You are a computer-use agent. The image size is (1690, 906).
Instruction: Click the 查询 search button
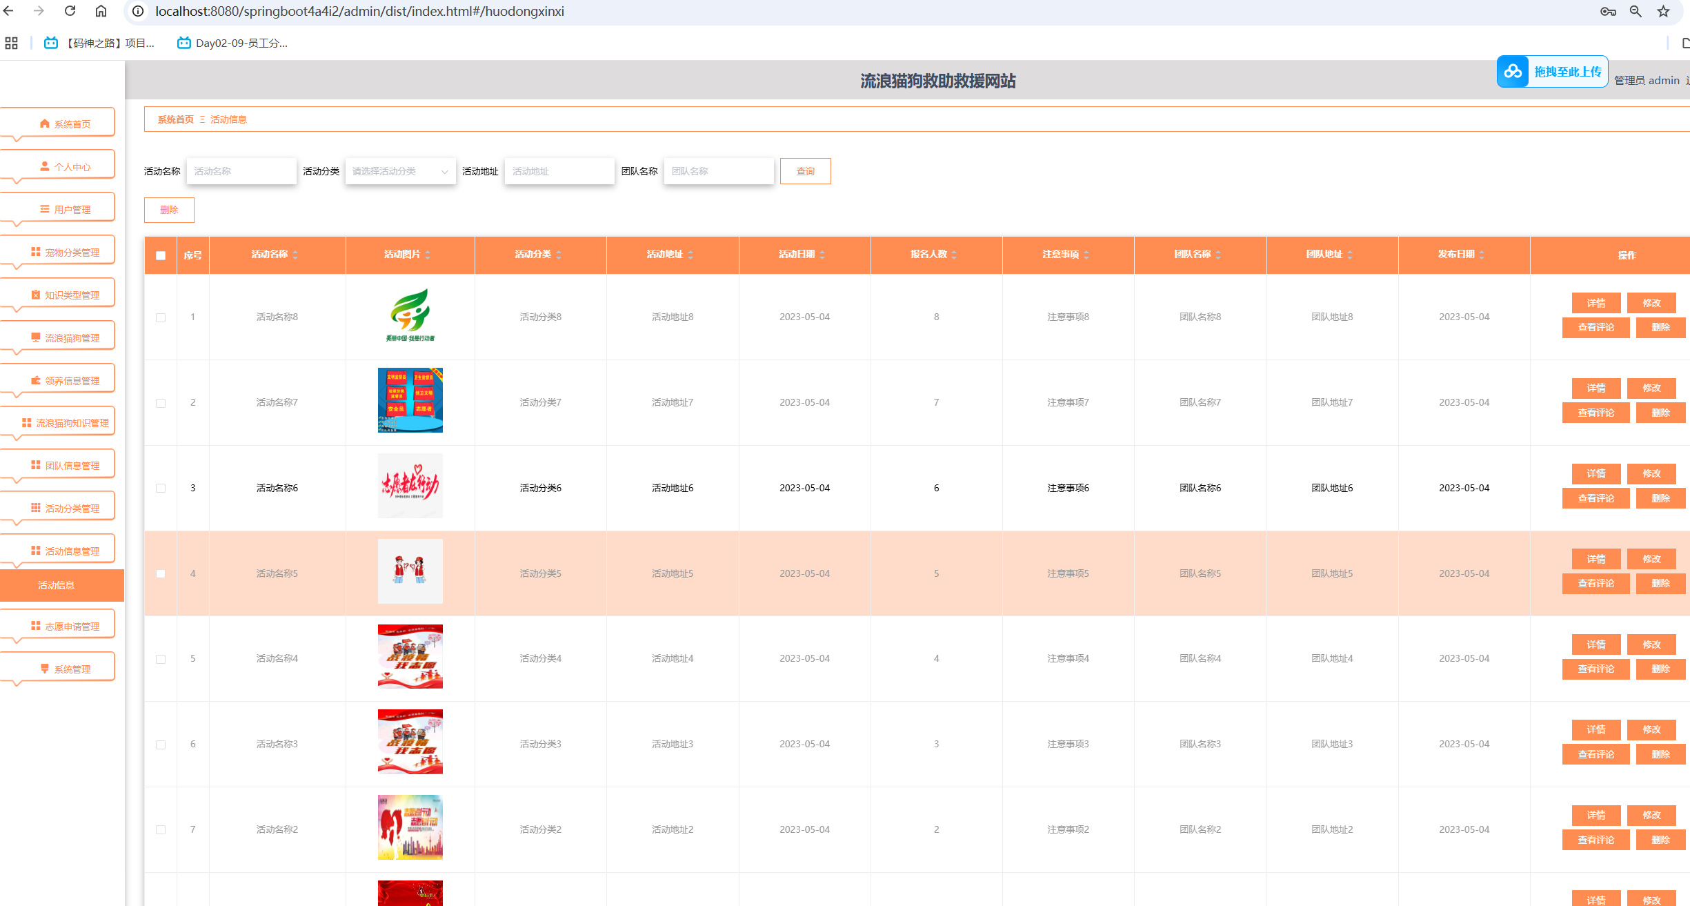(x=806, y=171)
